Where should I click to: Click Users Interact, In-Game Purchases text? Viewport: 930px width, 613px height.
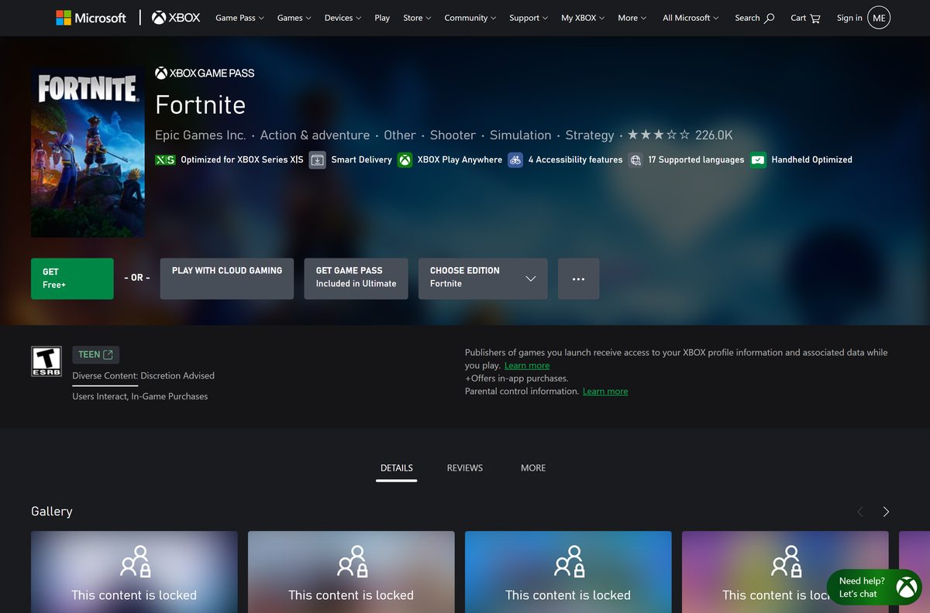[x=140, y=396]
